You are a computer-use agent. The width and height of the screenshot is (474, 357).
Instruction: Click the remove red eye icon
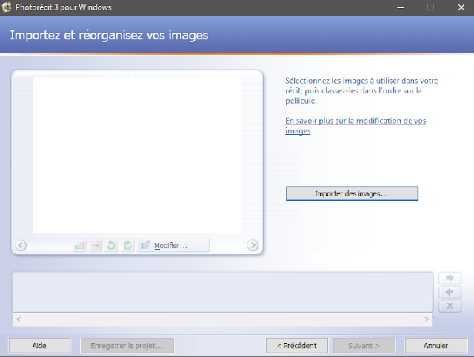tap(96, 245)
